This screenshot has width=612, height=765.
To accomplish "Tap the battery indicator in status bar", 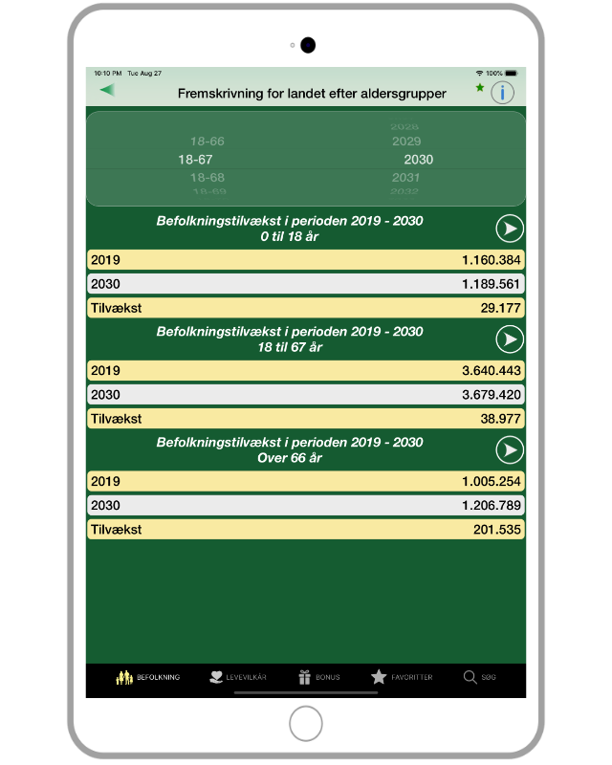I will pos(511,74).
